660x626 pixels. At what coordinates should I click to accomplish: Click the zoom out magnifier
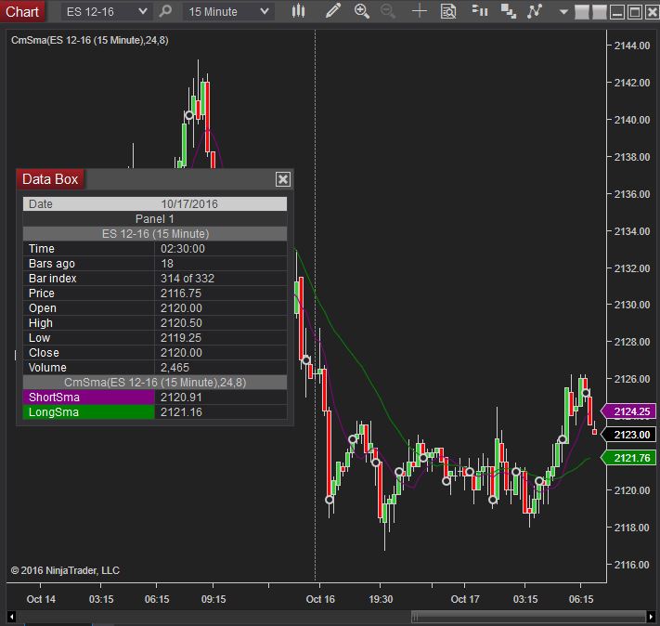coord(388,11)
